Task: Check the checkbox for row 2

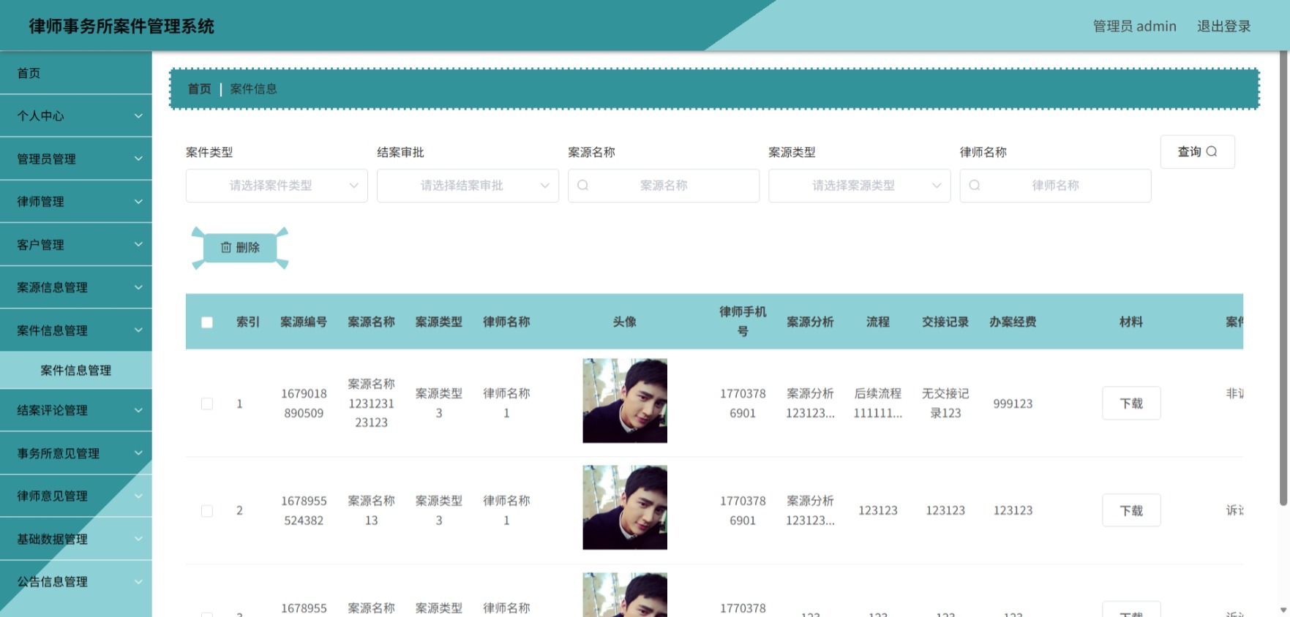Action: 207,511
